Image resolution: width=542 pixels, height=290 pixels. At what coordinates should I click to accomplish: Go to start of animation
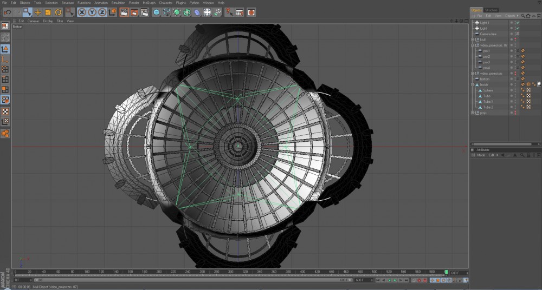click(378, 280)
